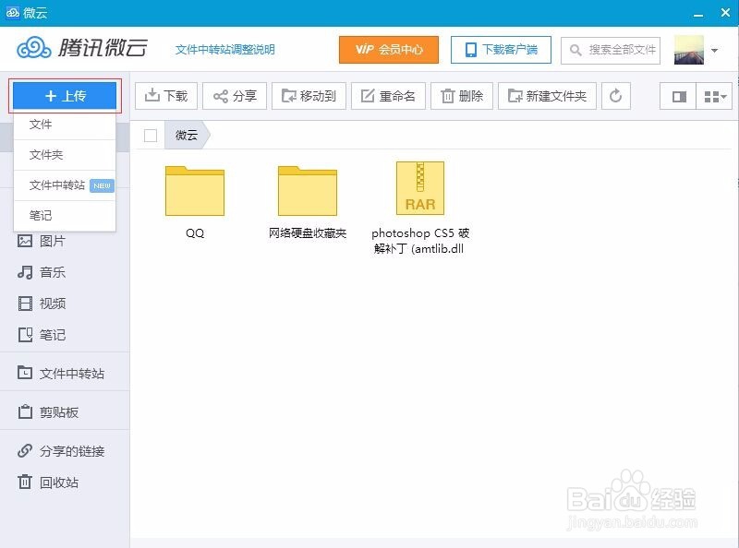Image resolution: width=739 pixels, height=548 pixels.
Task: Select 文件中转站 NEW in upload menu
Action: click(65, 185)
